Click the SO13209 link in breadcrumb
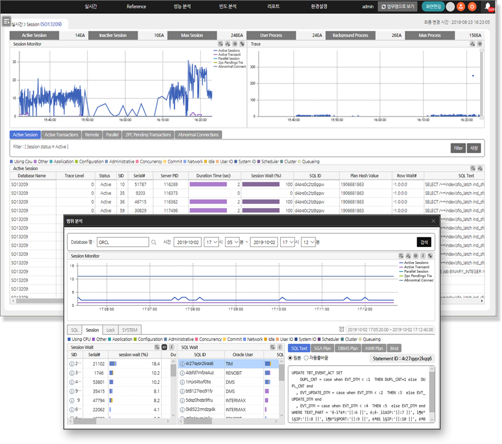The width and height of the screenshot is (502, 444). (51, 24)
